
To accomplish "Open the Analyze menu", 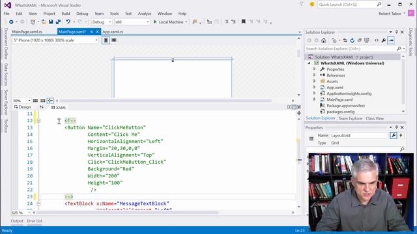I will tap(145, 14).
